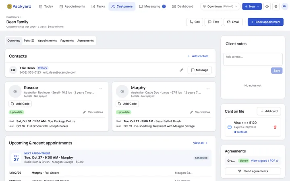Open Murphy's three-dot options menu

[208, 89]
